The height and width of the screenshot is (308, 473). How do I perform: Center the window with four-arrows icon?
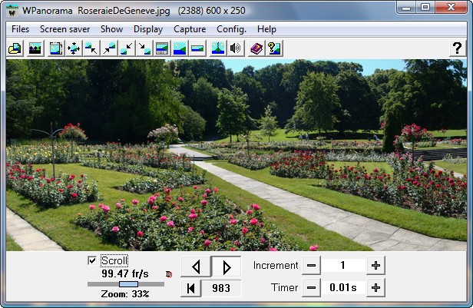point(74,48)
